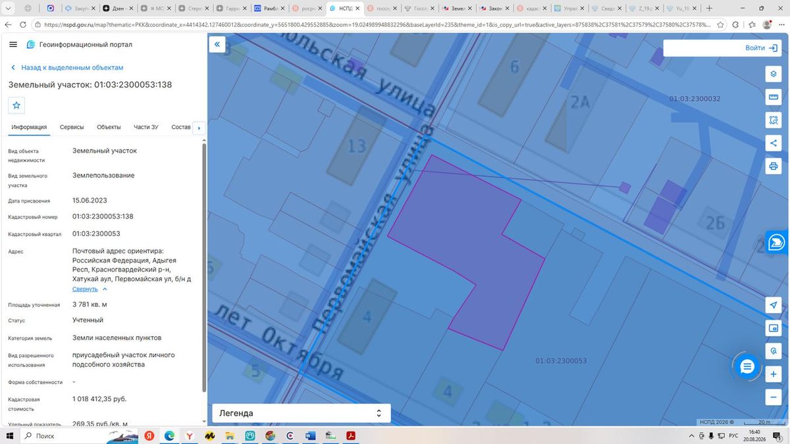Screen dimensions: 790x444
Task: Open Adobe PDF reader from taskbar
Action: tap(352, 435)
